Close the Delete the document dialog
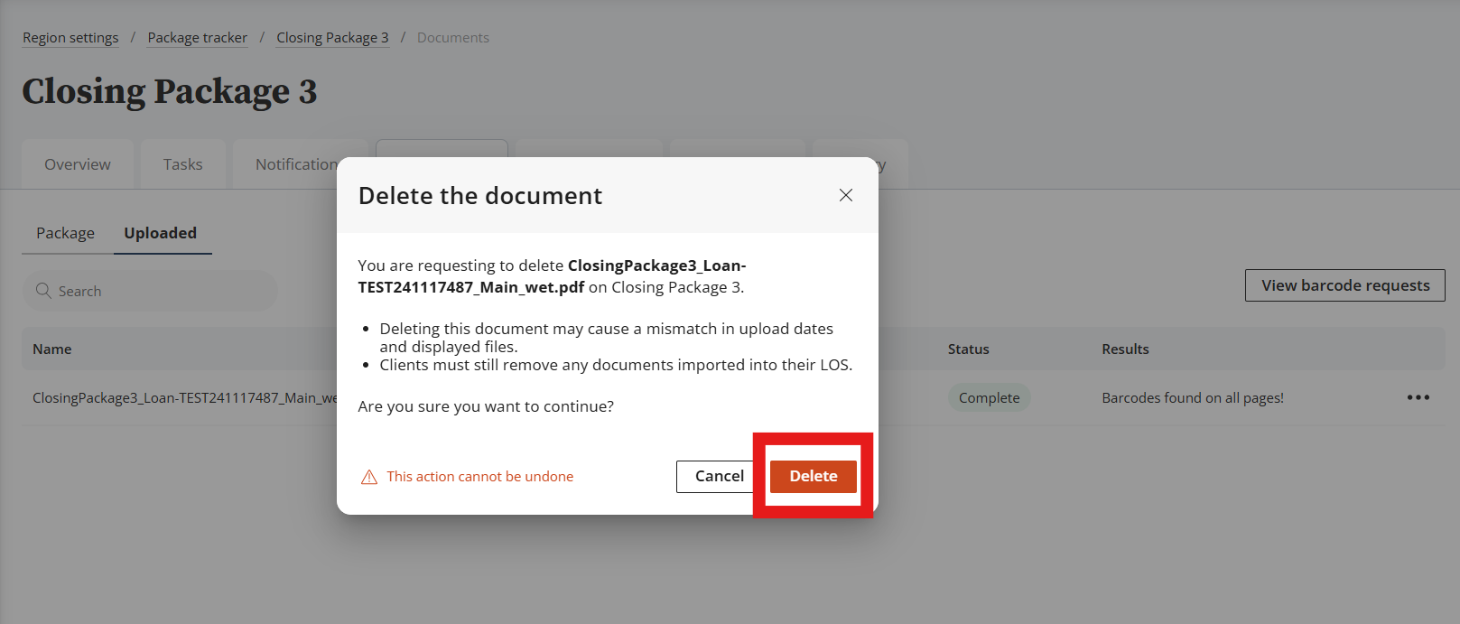This screenshot has width=1460, height=624. point(846,195)
